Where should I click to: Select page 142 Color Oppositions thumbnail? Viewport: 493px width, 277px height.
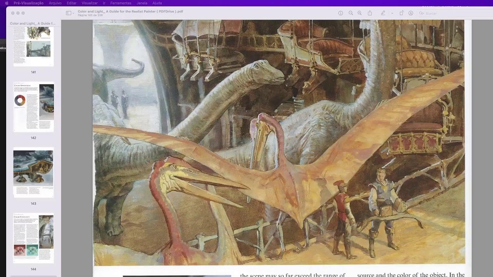[34, 107]
